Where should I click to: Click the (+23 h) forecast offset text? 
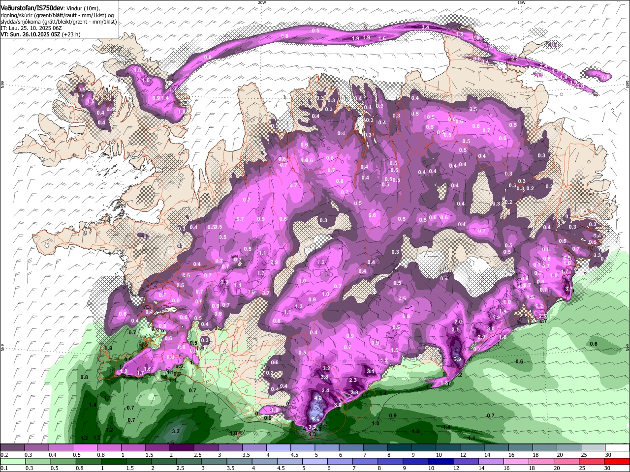[x=71, y=34]
